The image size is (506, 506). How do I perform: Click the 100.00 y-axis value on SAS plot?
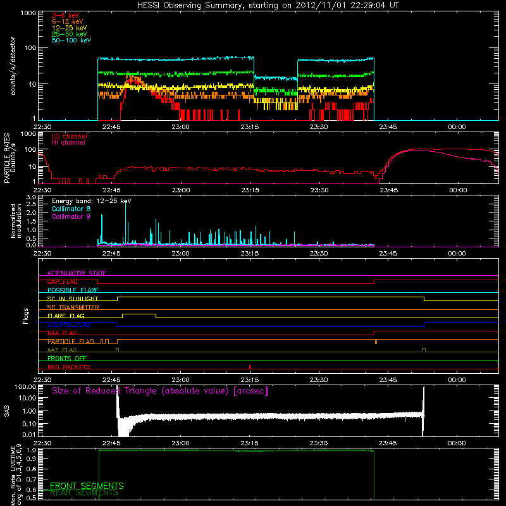click(26, 386)
